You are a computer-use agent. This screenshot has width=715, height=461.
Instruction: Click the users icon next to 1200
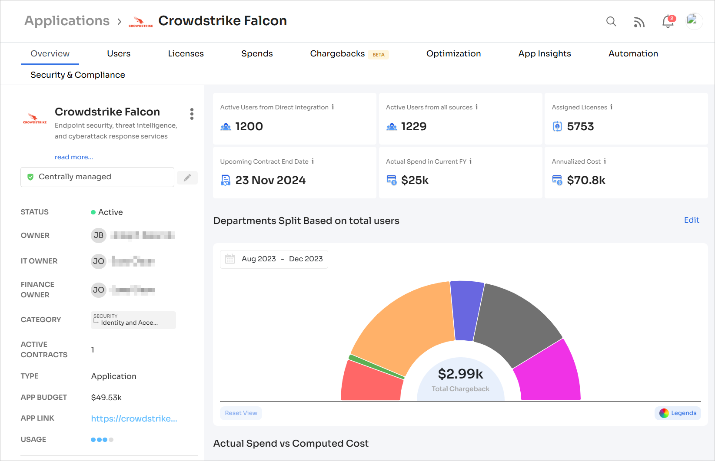226,127
